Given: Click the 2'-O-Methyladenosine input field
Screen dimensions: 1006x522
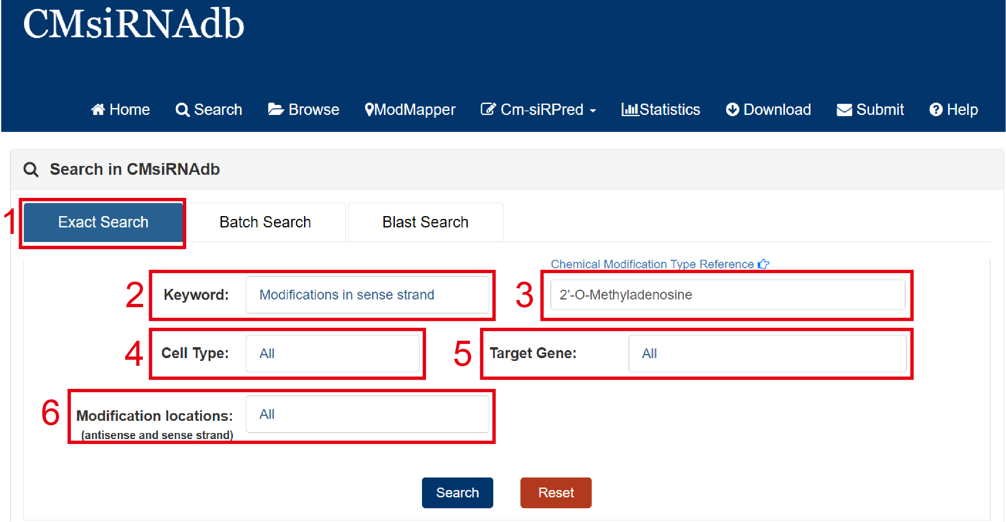Looking at the screenshot, I should tap(727, 295).
